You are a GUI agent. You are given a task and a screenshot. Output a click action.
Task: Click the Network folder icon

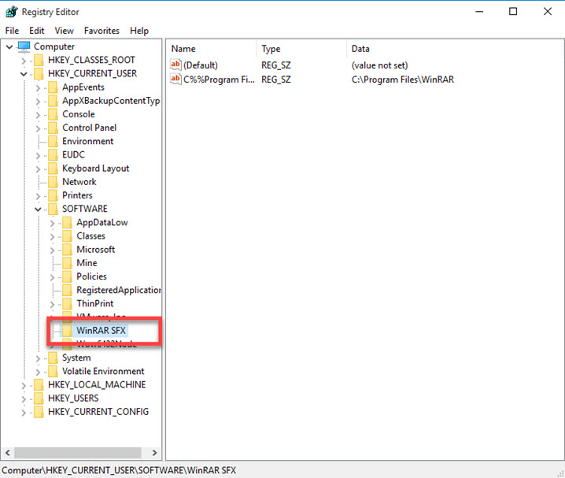pos(53,182)
